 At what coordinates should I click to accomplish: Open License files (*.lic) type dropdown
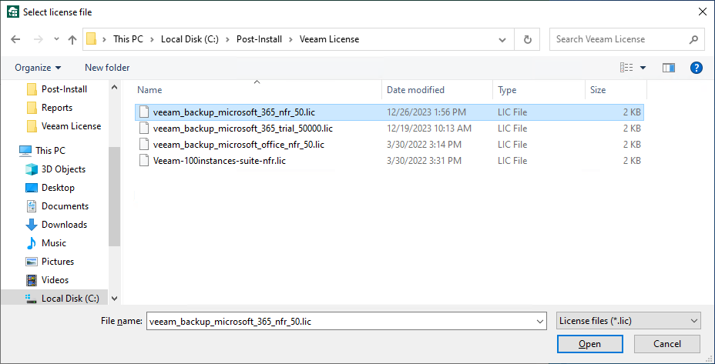[x=629, y=321]
